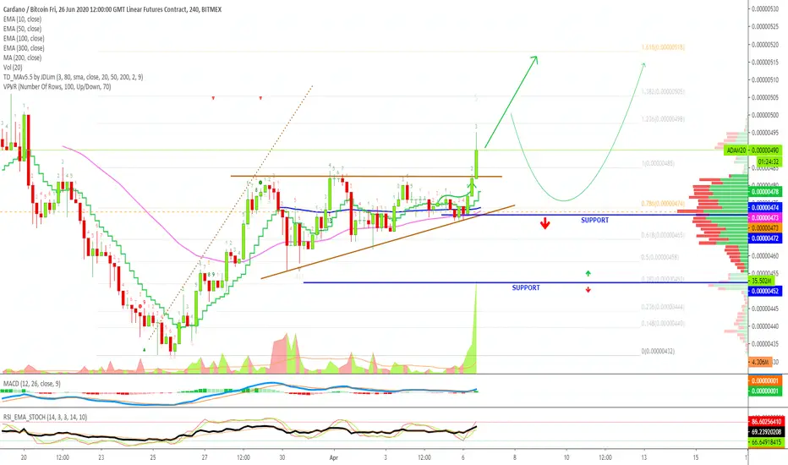This screenshot has height=465, width=788.
Task: Click the 23 date label on the time axis
Action: coord(101,457)
